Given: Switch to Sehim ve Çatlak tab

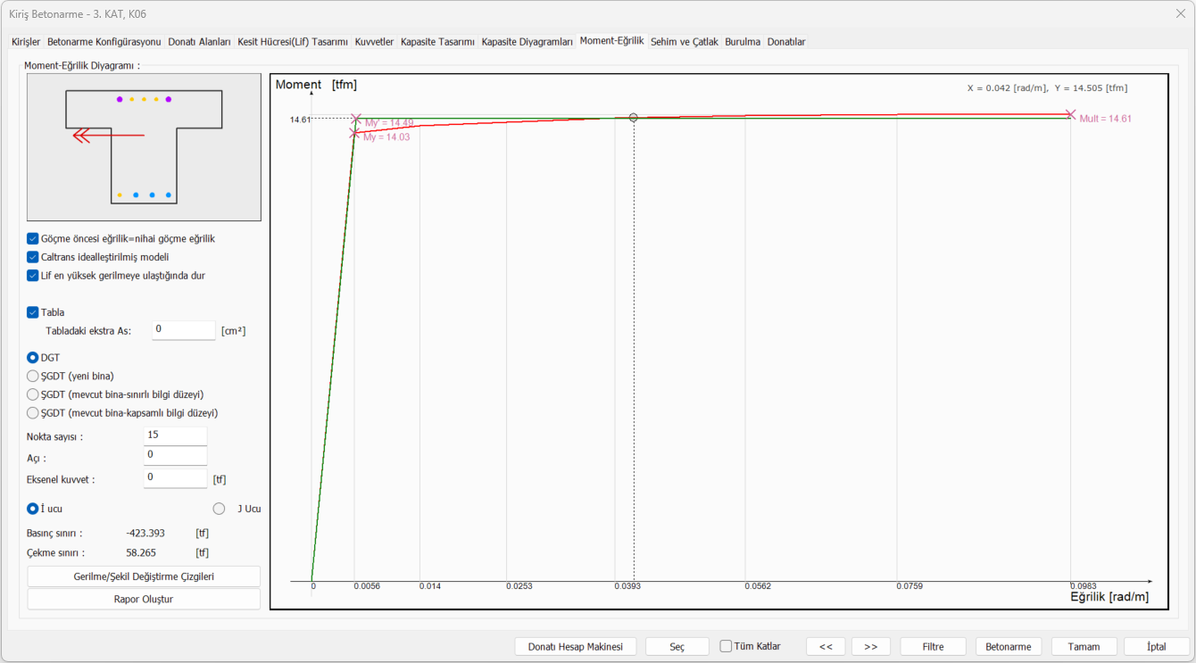Looking at the screenshot, I should pos(684,42).
